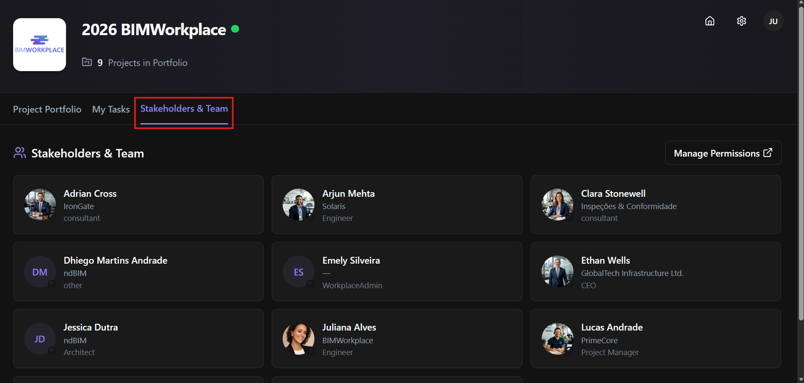
Task: Click the Ethan Wells name
Action: coord(606,260)
